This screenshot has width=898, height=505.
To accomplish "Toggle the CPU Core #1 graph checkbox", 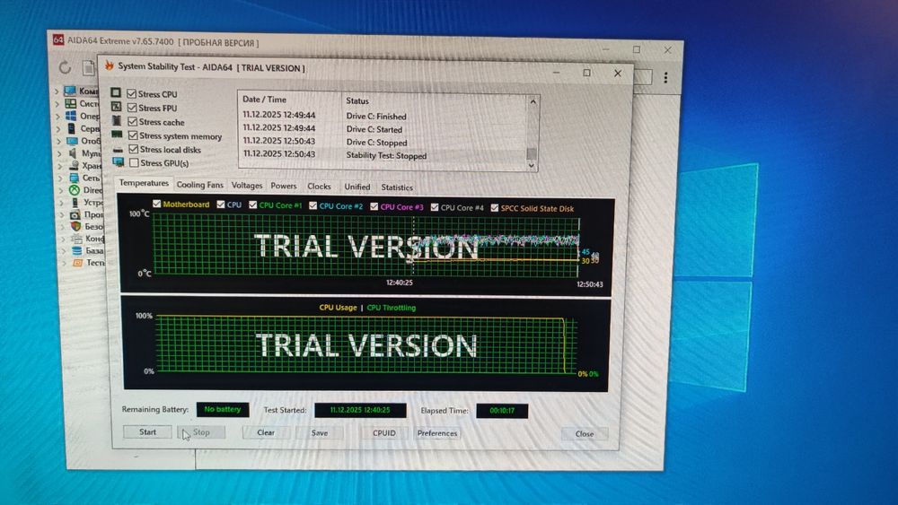I will pyautogui.click(x=252, y=205).
